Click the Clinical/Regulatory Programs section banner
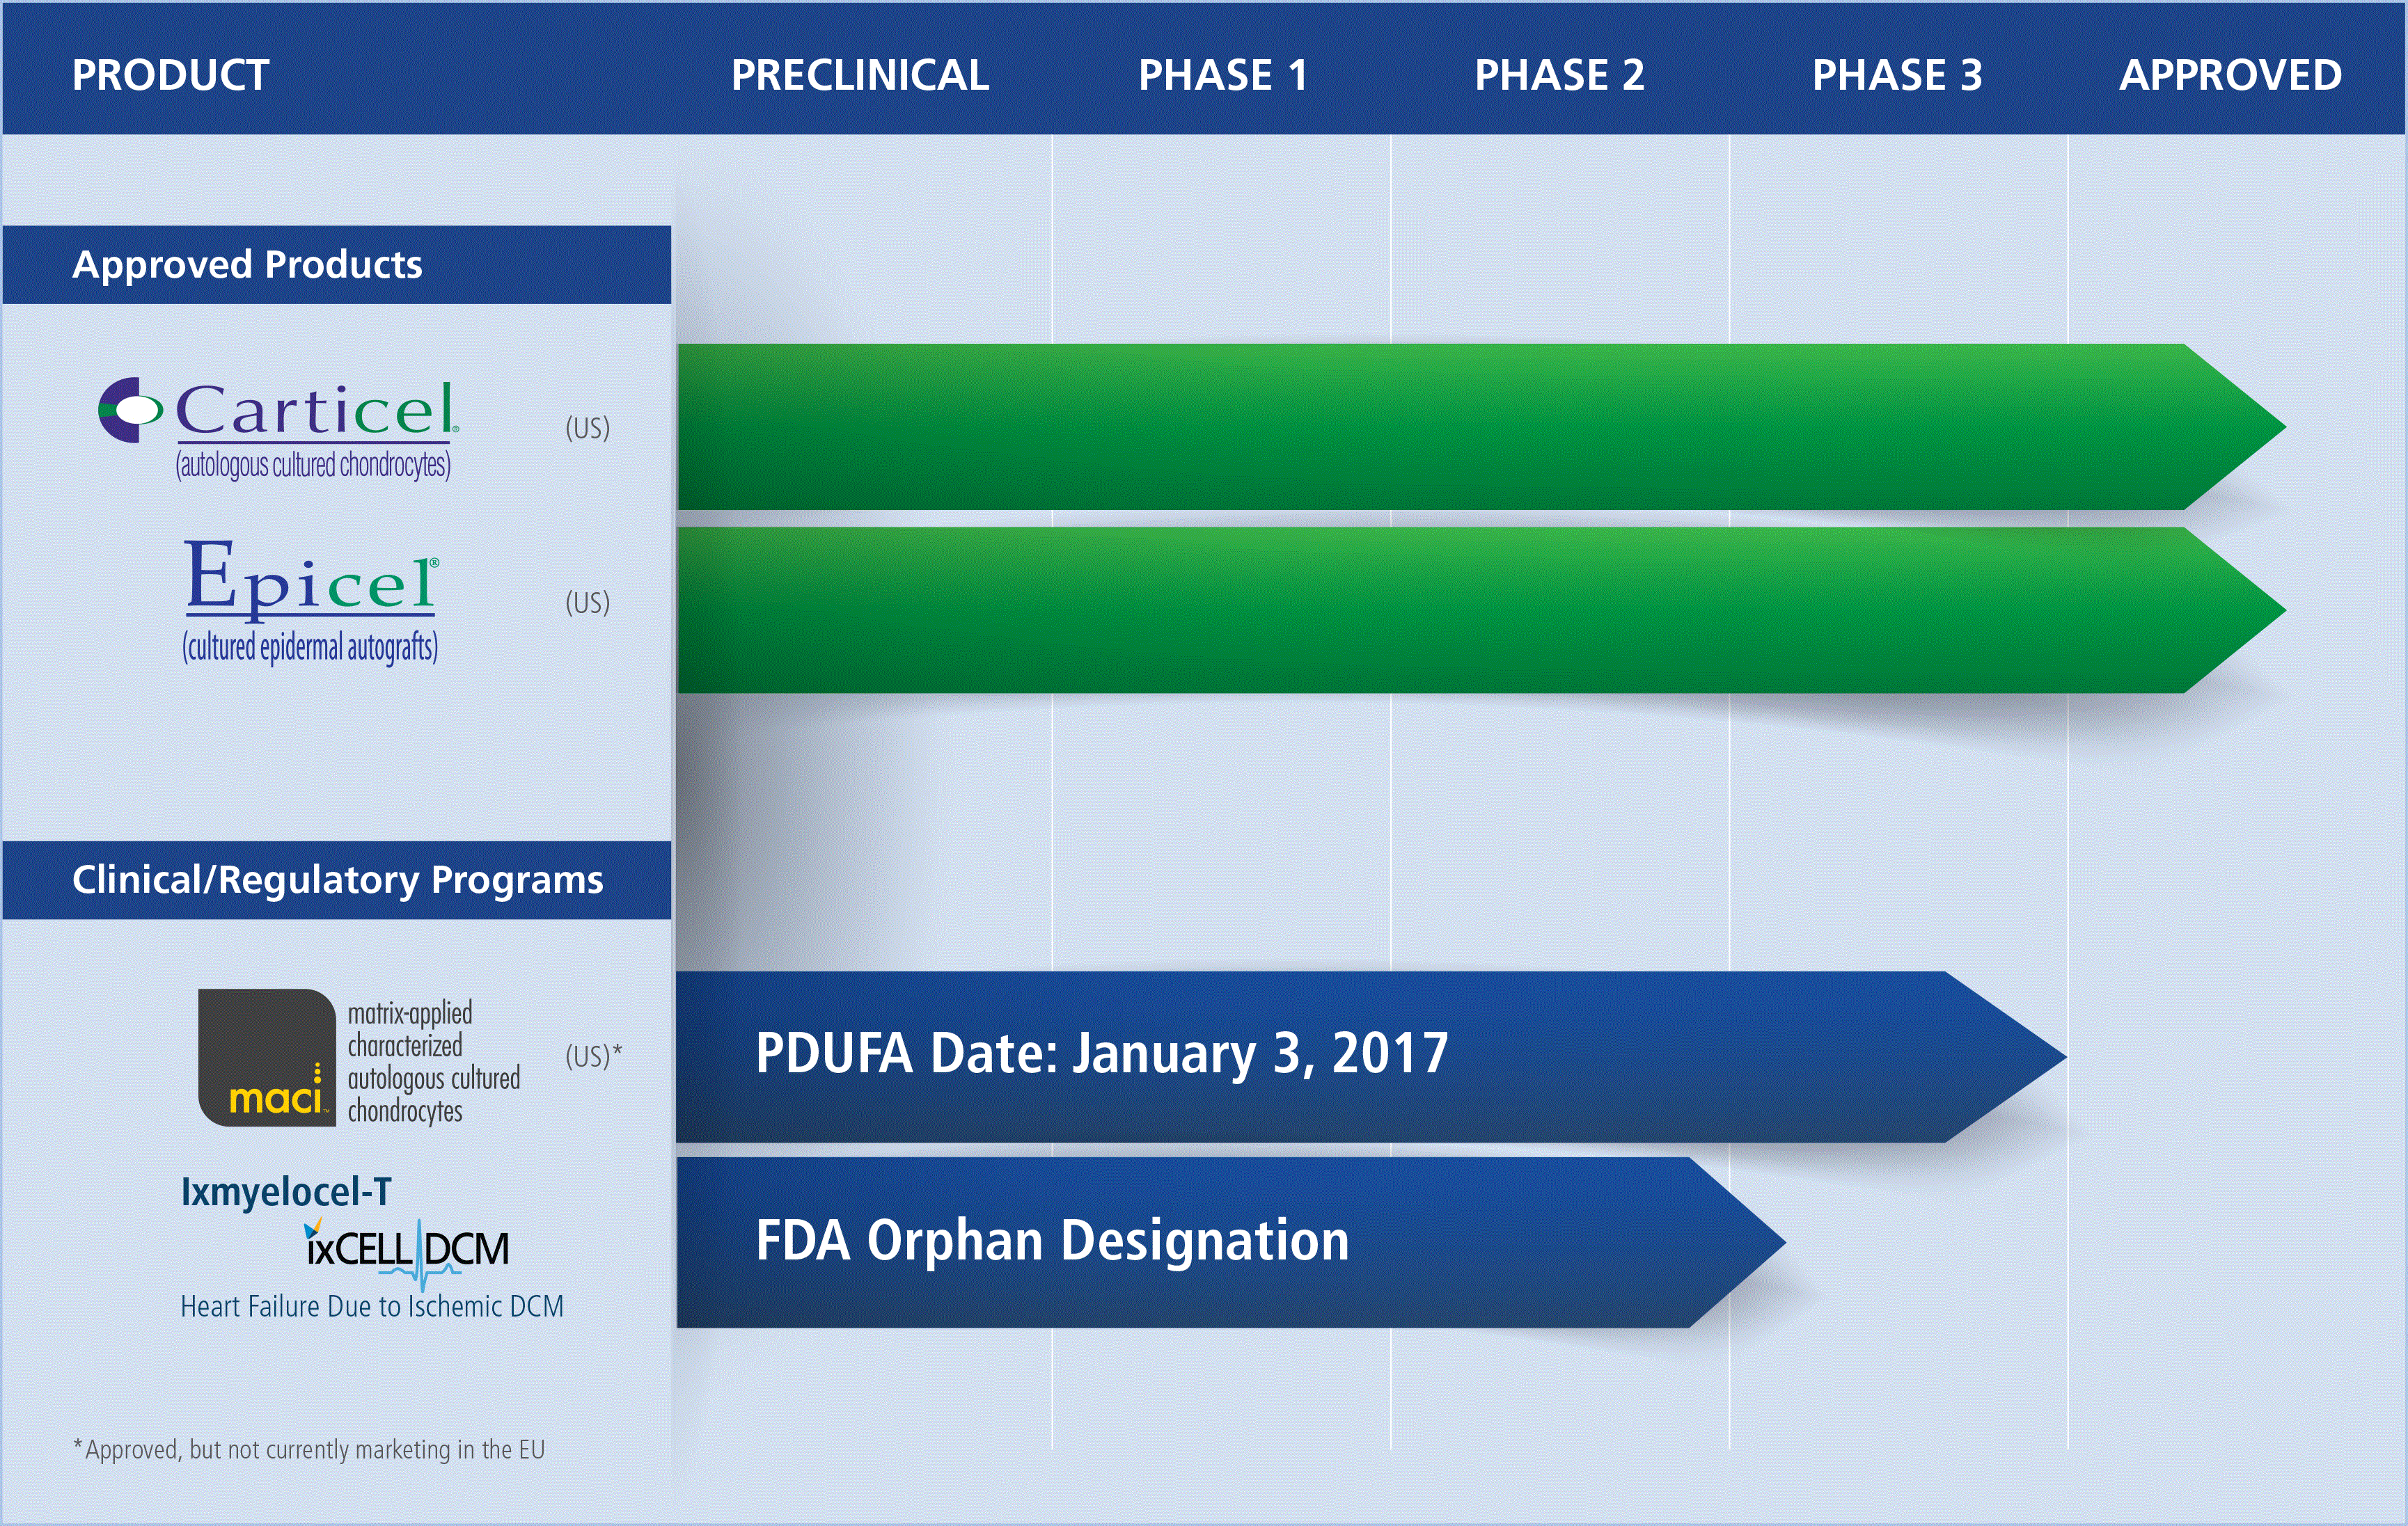The width and height of the screenshot is (2408, 1526). 336,880
